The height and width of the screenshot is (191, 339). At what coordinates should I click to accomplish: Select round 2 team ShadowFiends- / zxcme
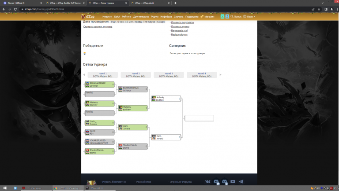(x=133, y=147)
